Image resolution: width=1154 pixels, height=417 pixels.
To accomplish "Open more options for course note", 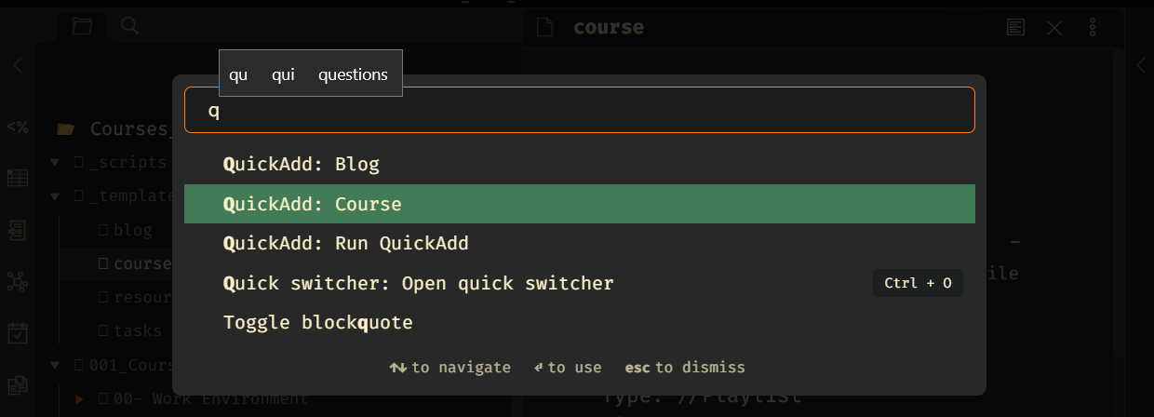I will 1093,28.
